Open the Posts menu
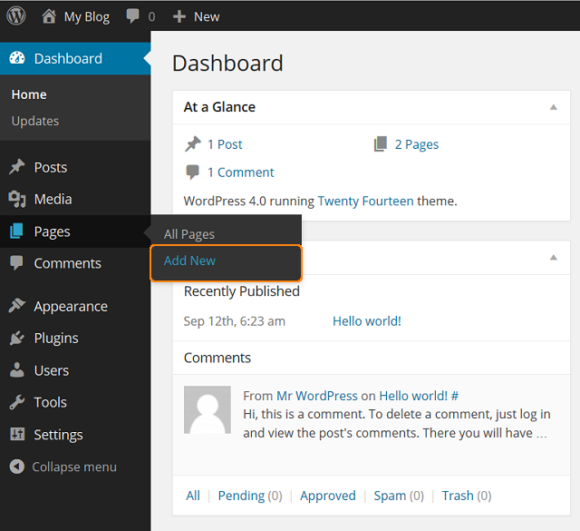Image resolution: width=580 pixels, height=531 pixels. [75, 167]
